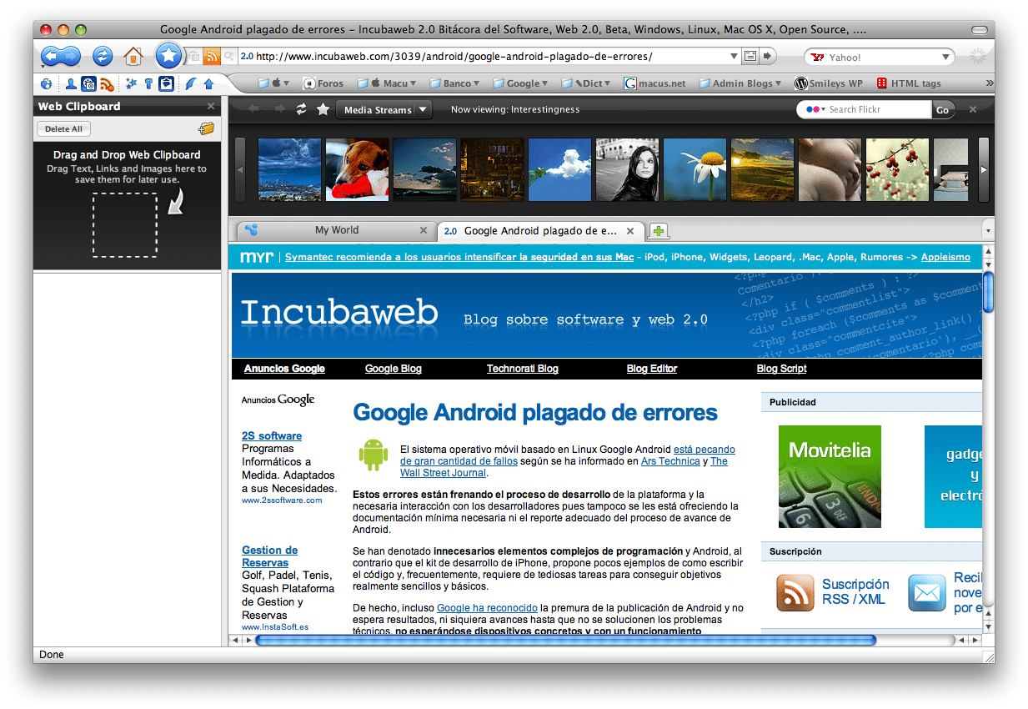Click the orange RSS feed icon beside the address bar
The image size is (1028, 709).
coord(212,57)
